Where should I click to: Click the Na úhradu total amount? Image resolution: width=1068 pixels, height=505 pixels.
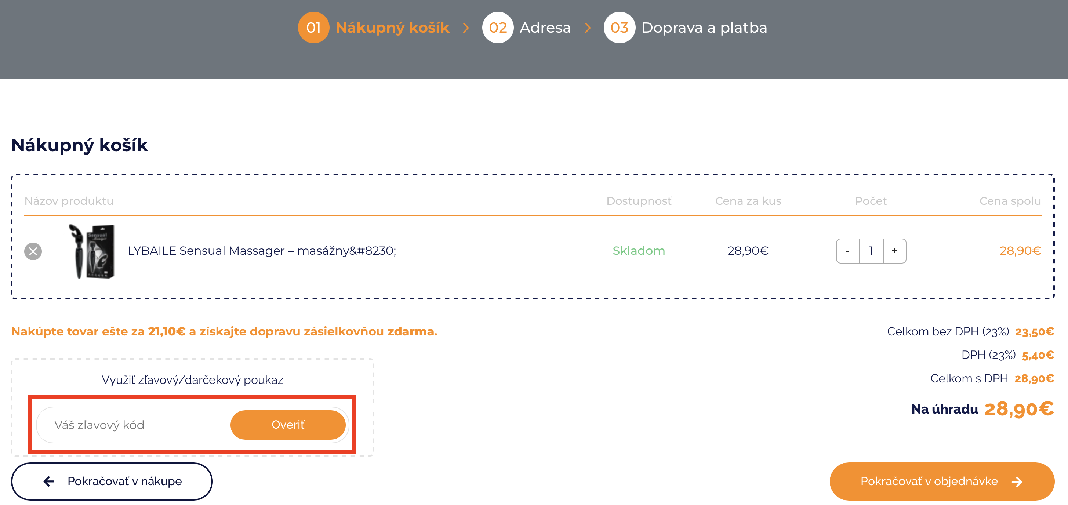click(x=1018, y=409)
